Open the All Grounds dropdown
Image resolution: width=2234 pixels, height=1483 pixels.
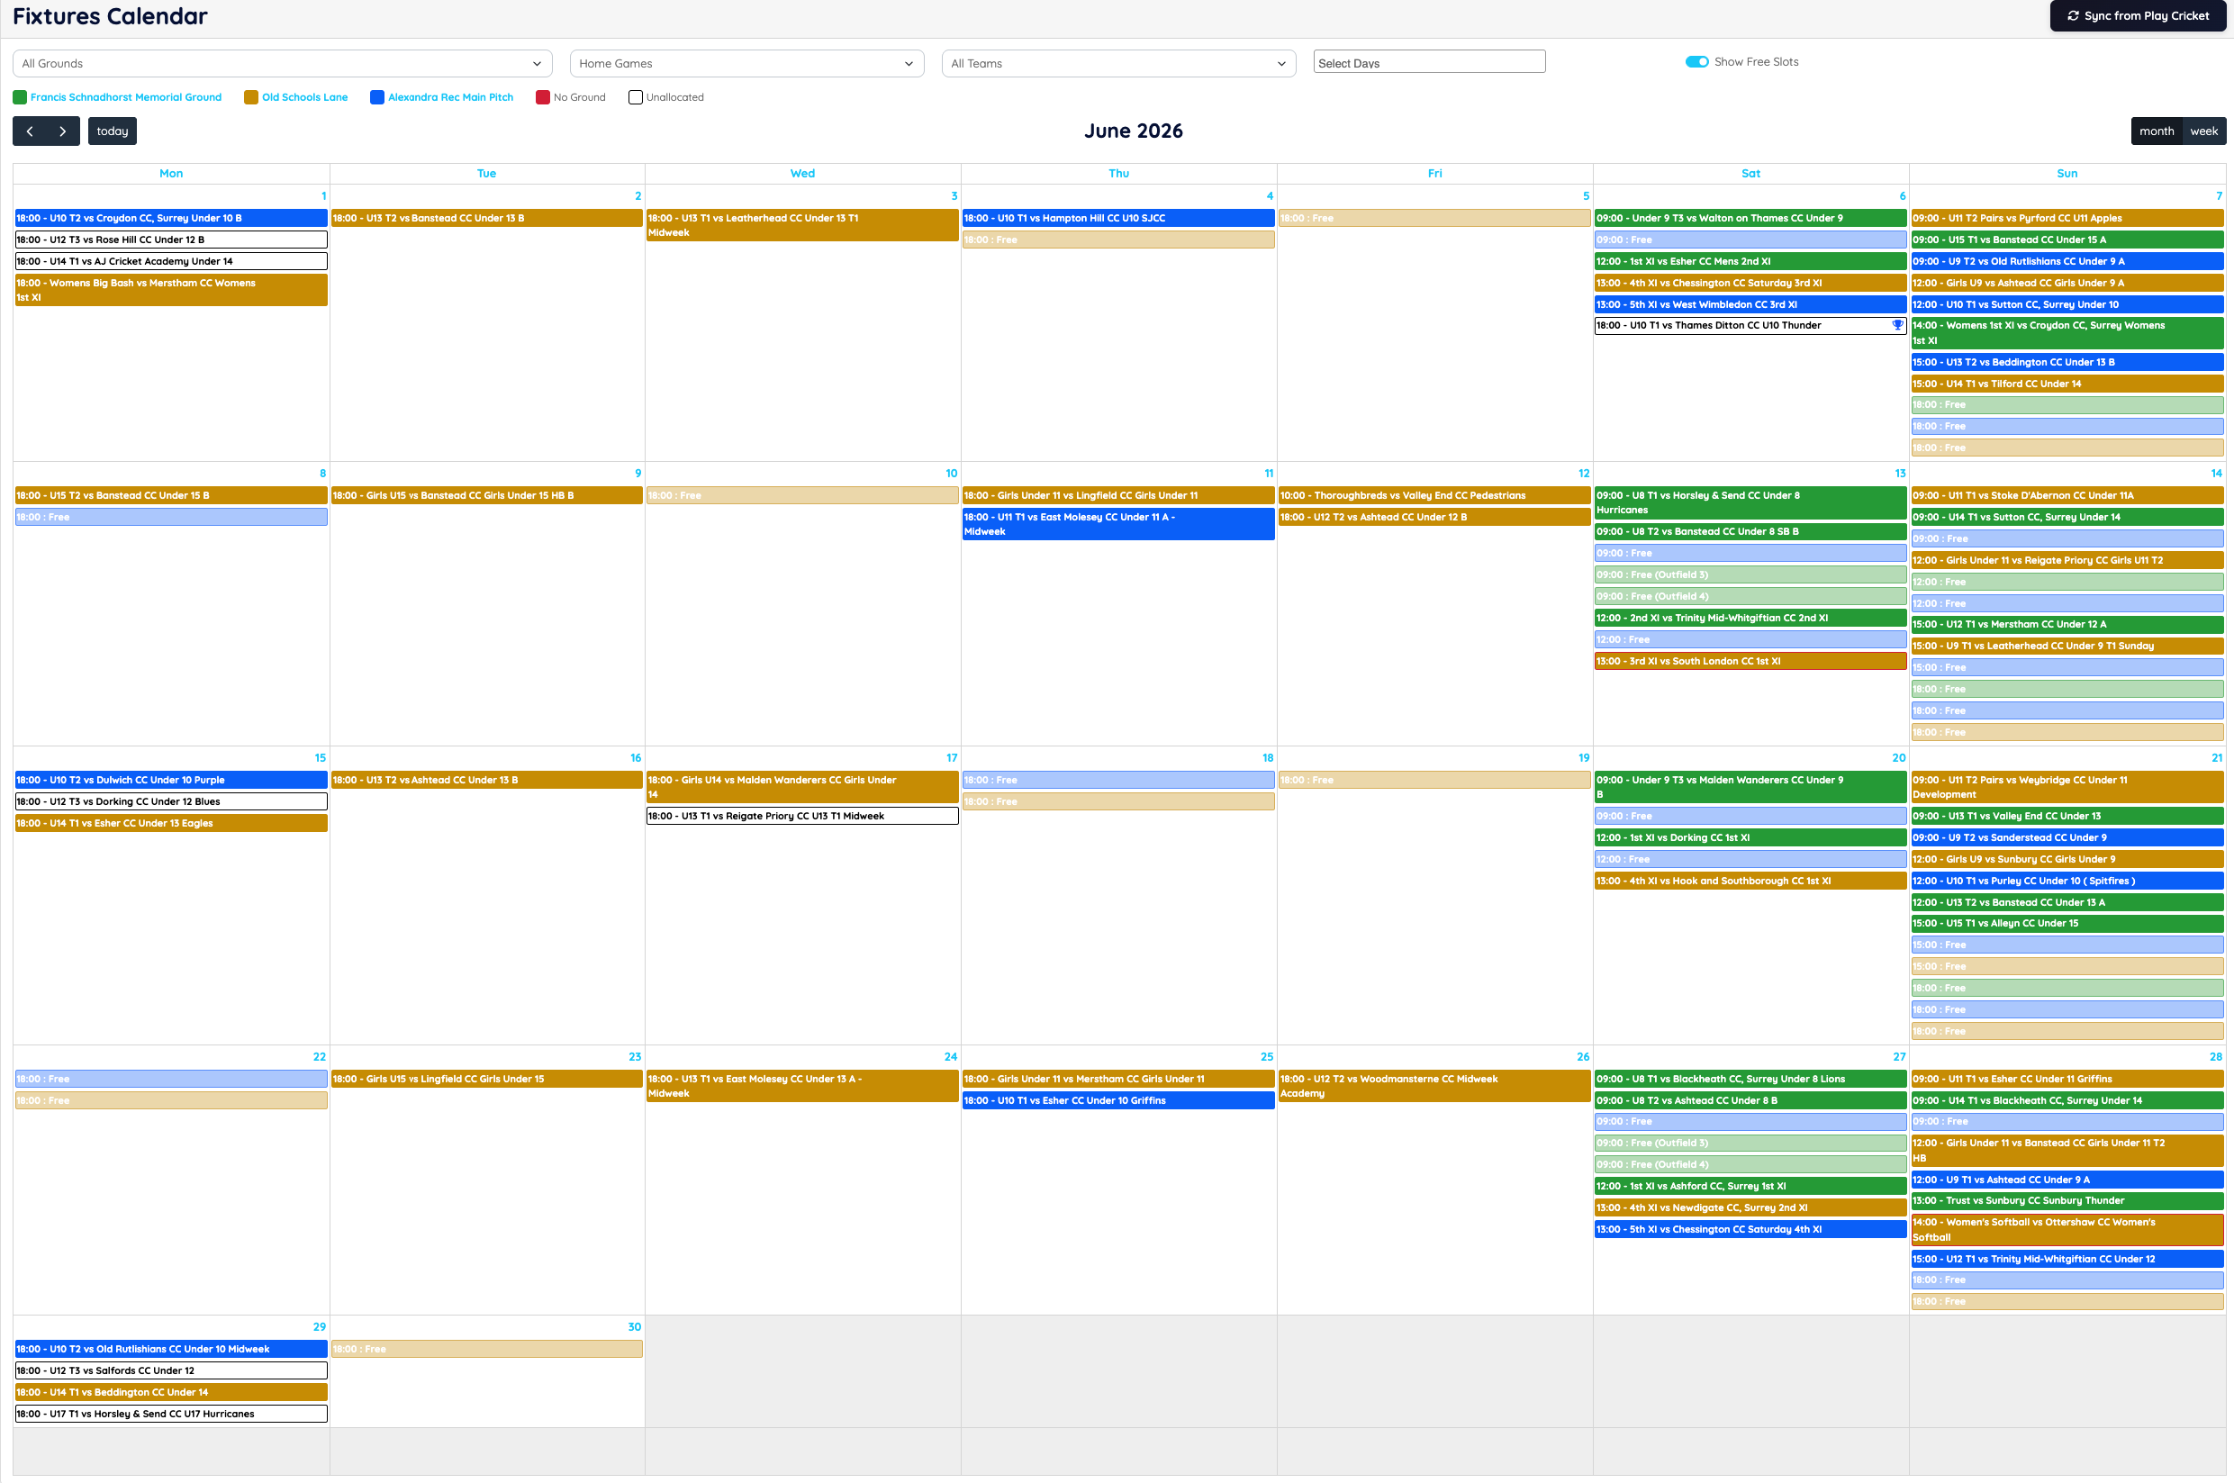pyautogui.click(x=281, y=63)
